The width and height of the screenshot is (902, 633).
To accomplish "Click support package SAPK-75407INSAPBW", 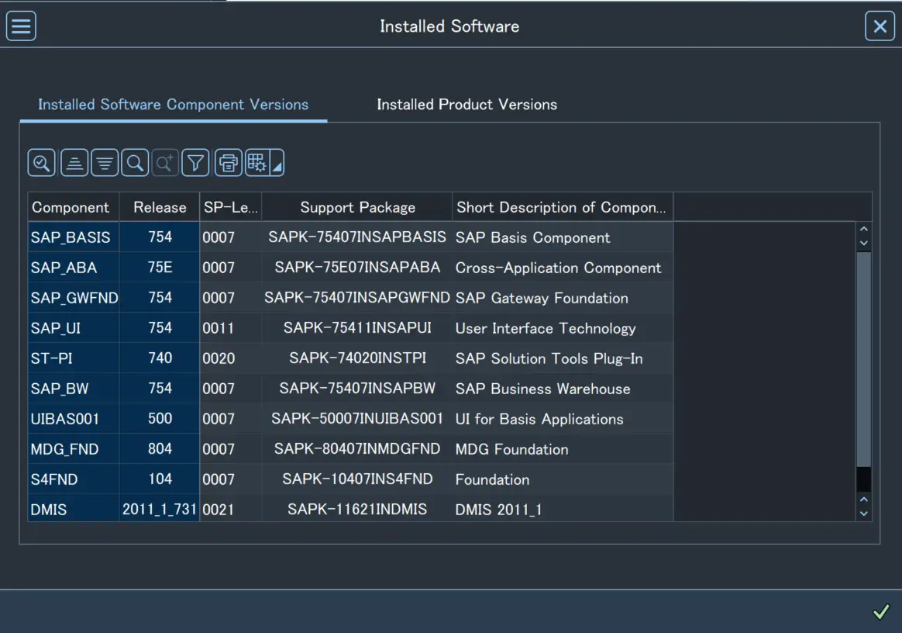I will click(356, 389).
